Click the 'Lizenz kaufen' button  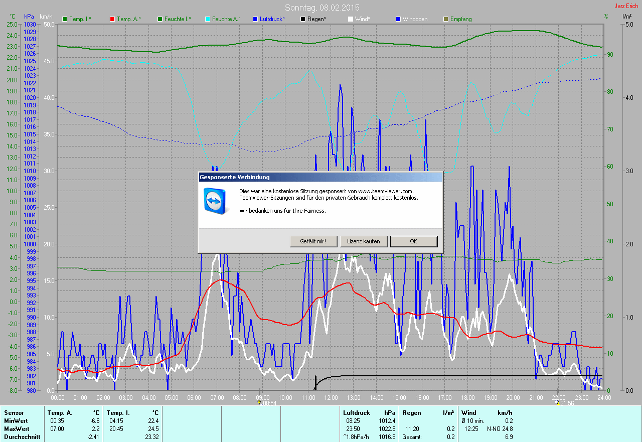pyautogui.click(x=364, y=241)
